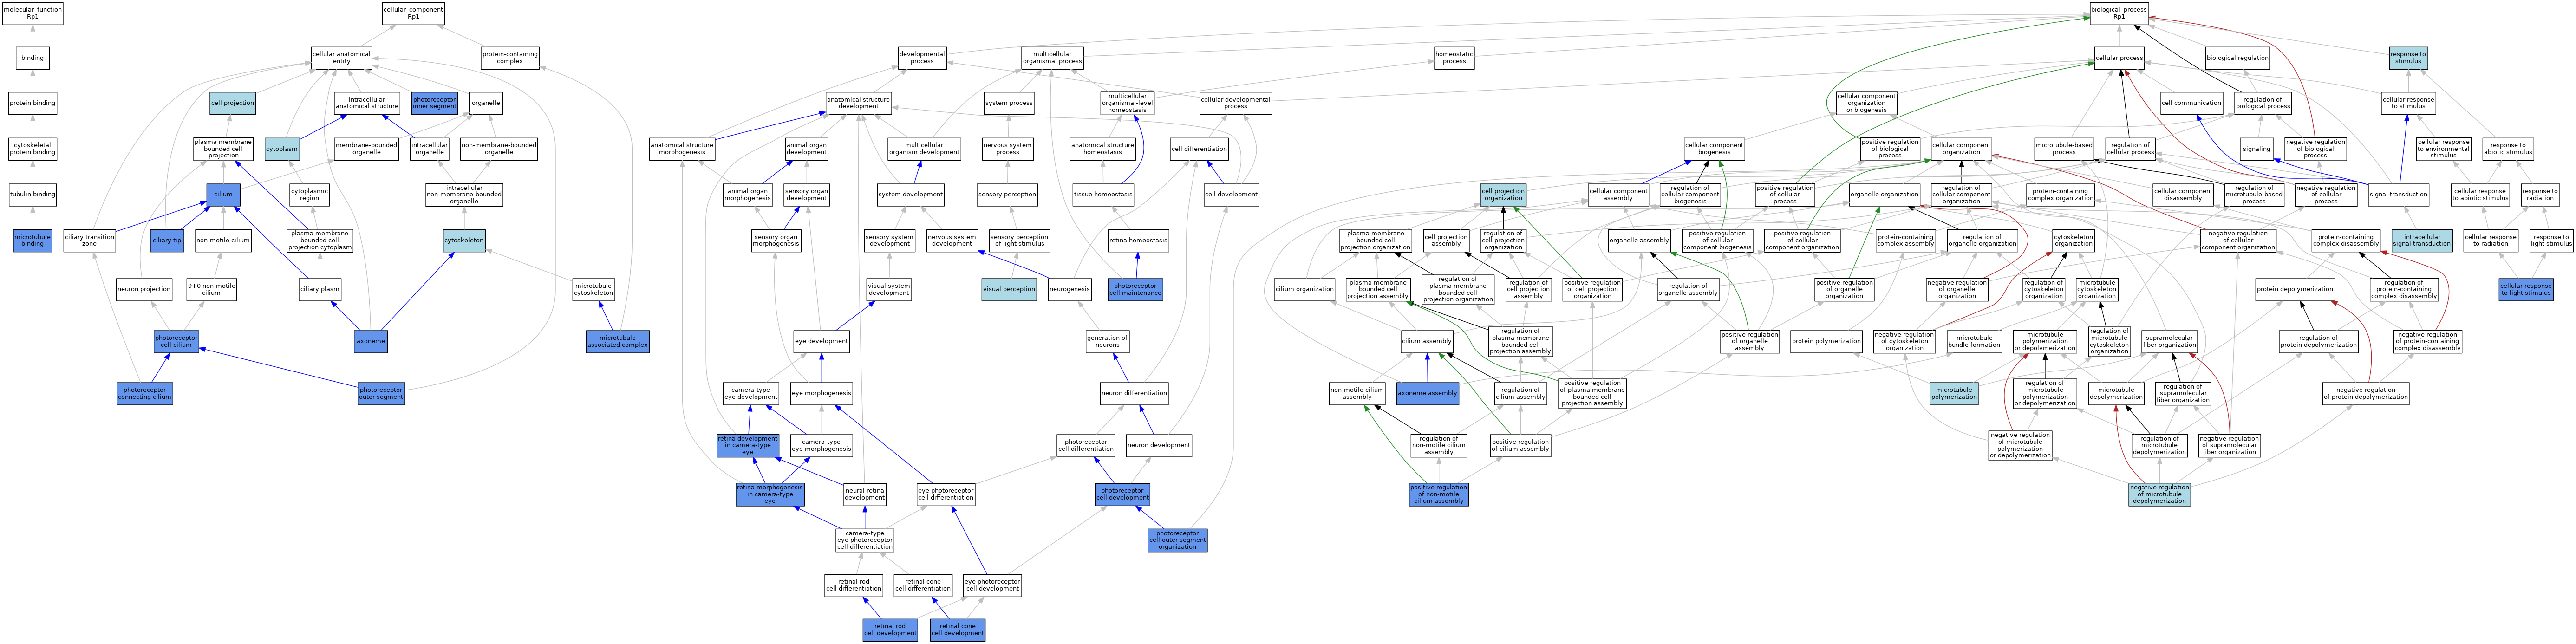
Task: Click the 'multicellular organismal-level homeostasis' node
Action: (x=1128, y=103)
